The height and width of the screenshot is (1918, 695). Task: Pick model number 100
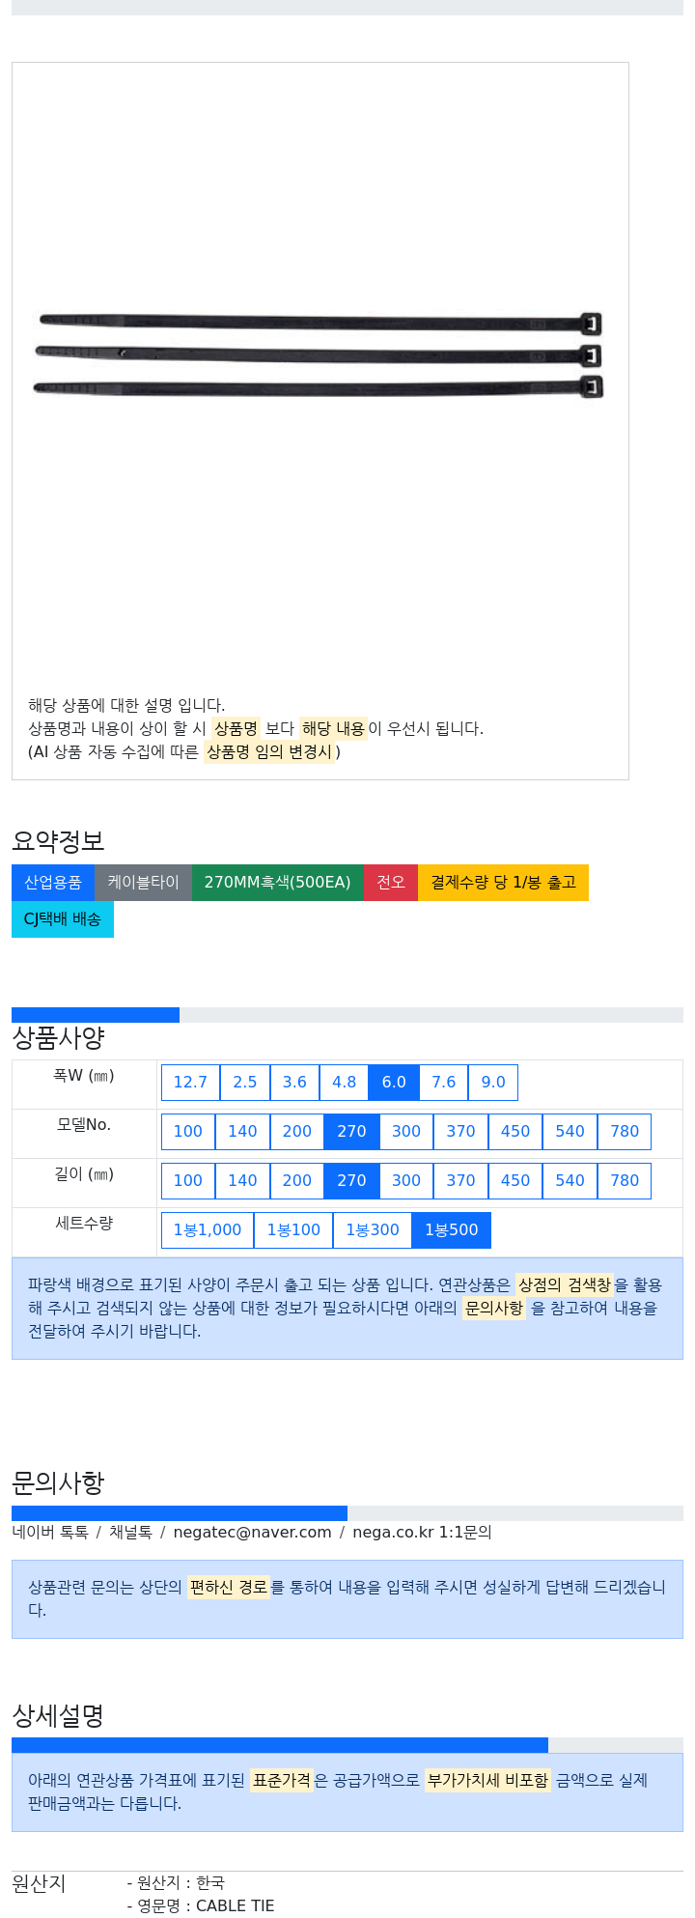tap(188, 1132)
